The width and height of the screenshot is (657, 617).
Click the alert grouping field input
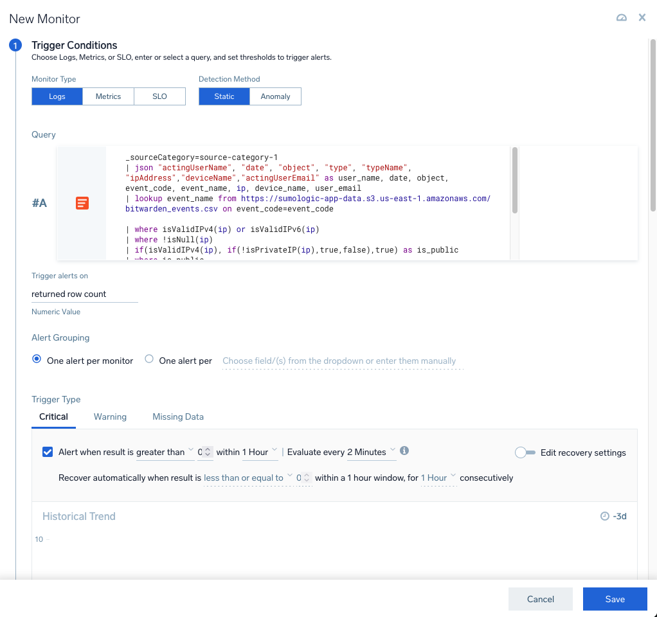point(341,361)
